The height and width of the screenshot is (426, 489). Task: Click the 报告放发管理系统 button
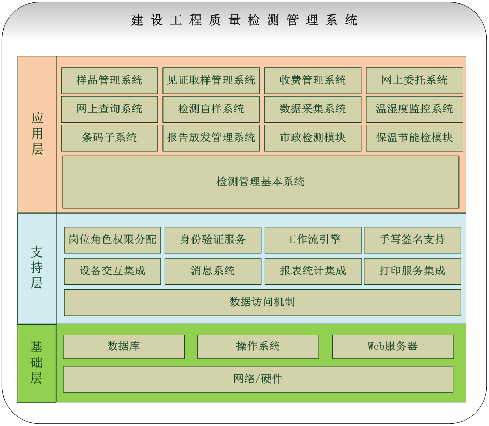coord(211,138)
